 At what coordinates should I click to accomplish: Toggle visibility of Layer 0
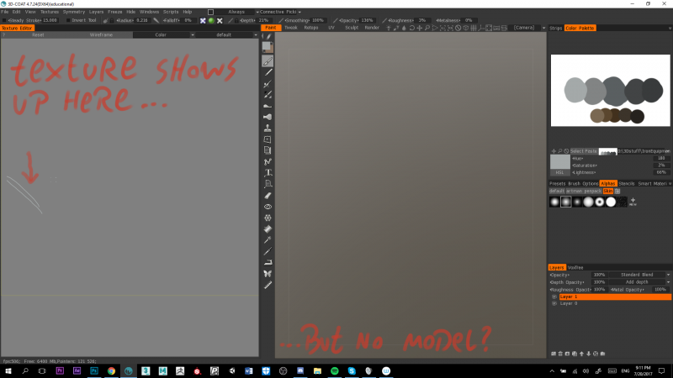pos(554,303)
